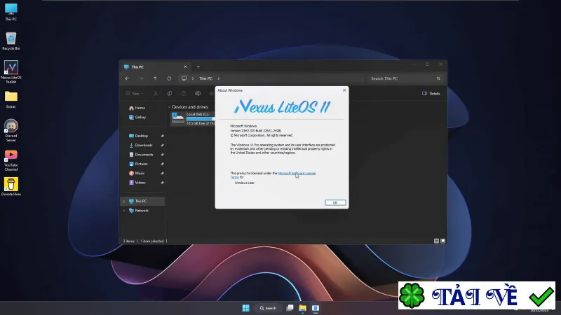The width and height of the screenshot is (561, 315).
Task: Add a new Explorer tab
Action: click(198, 66)
